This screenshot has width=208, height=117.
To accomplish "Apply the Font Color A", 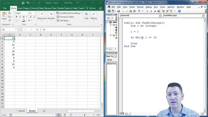I will pos(29,20).
